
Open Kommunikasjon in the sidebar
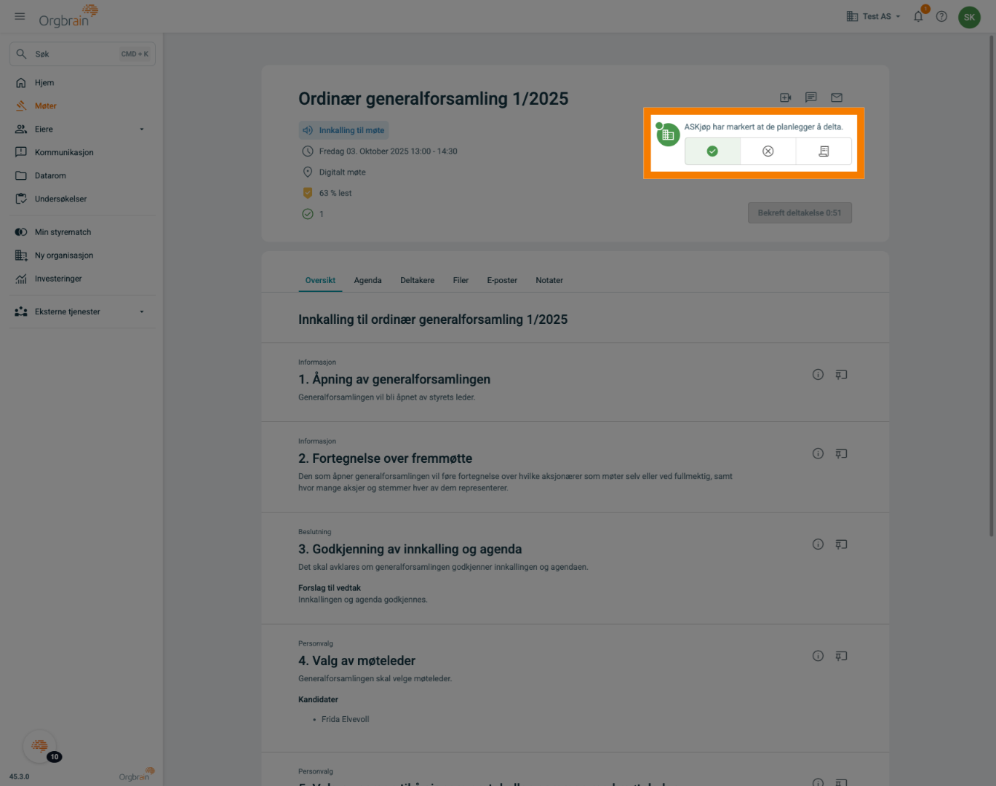coord(64,152)
